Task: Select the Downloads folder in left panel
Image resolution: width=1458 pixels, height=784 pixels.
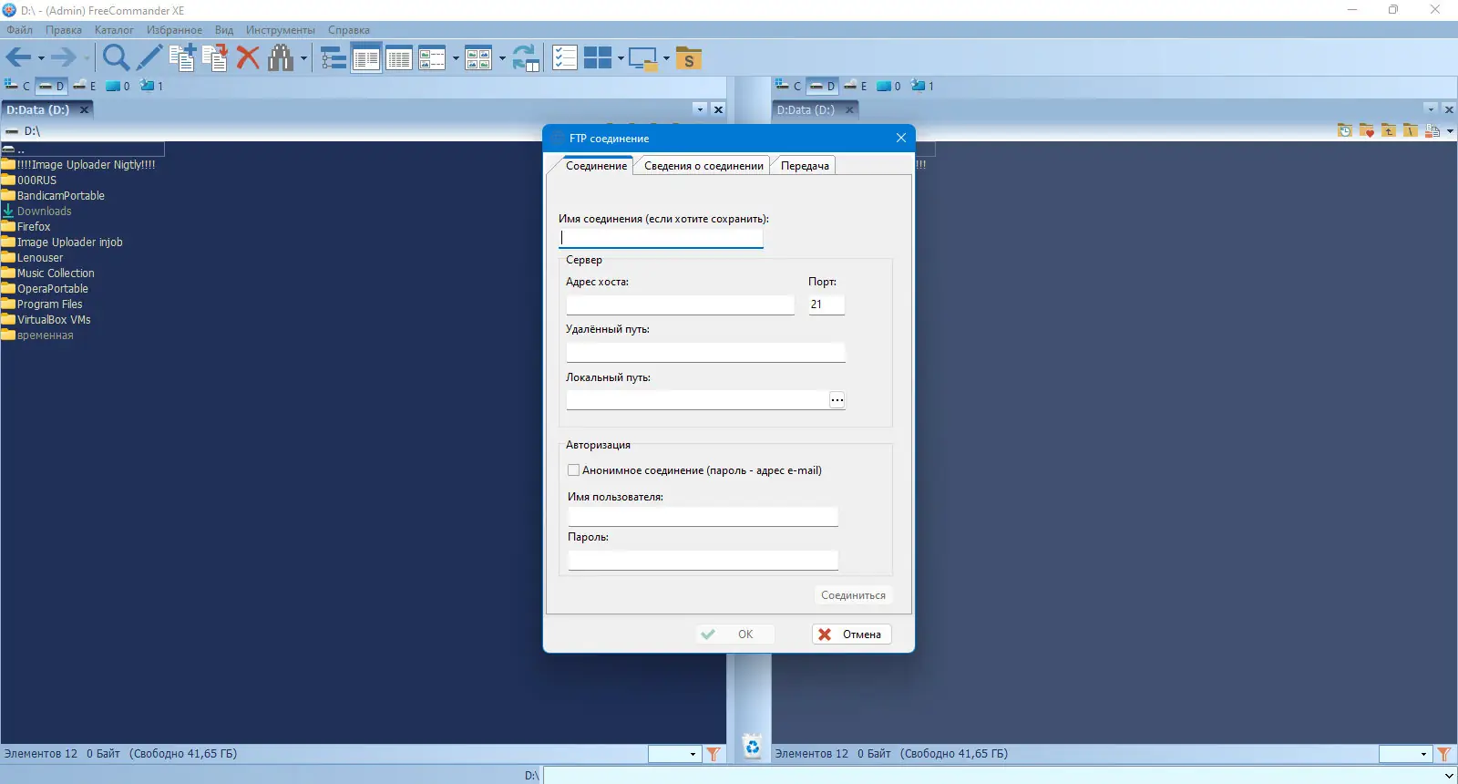Action: (36, 211)
